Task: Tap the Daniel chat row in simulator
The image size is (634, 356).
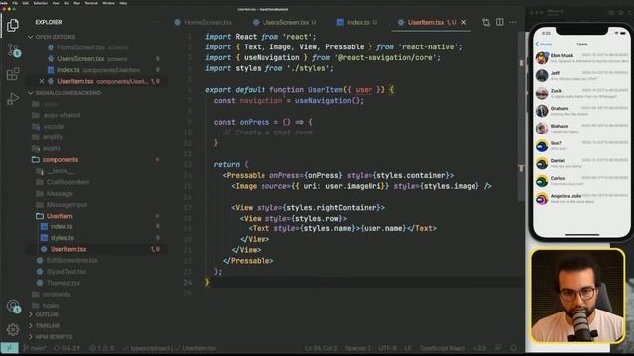Action: point(581,163)
